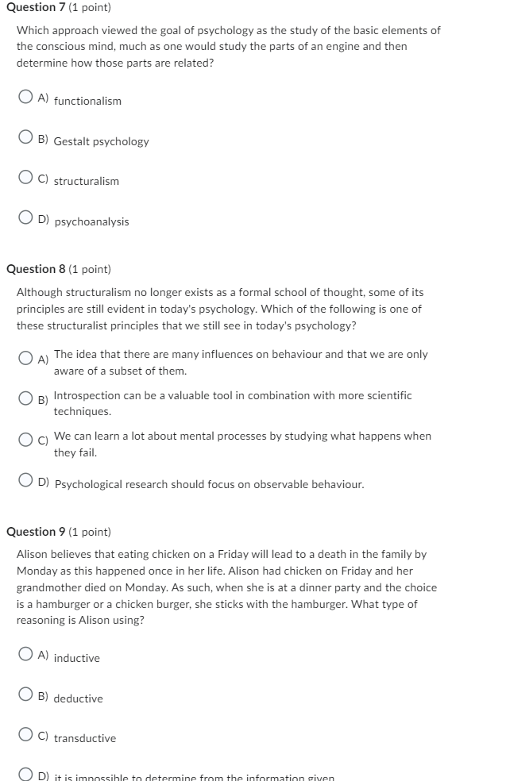This screenshot has width=510, height=781.
Task: Select answer C) structuralism for Question 7
Action: (x=24, y=176)
